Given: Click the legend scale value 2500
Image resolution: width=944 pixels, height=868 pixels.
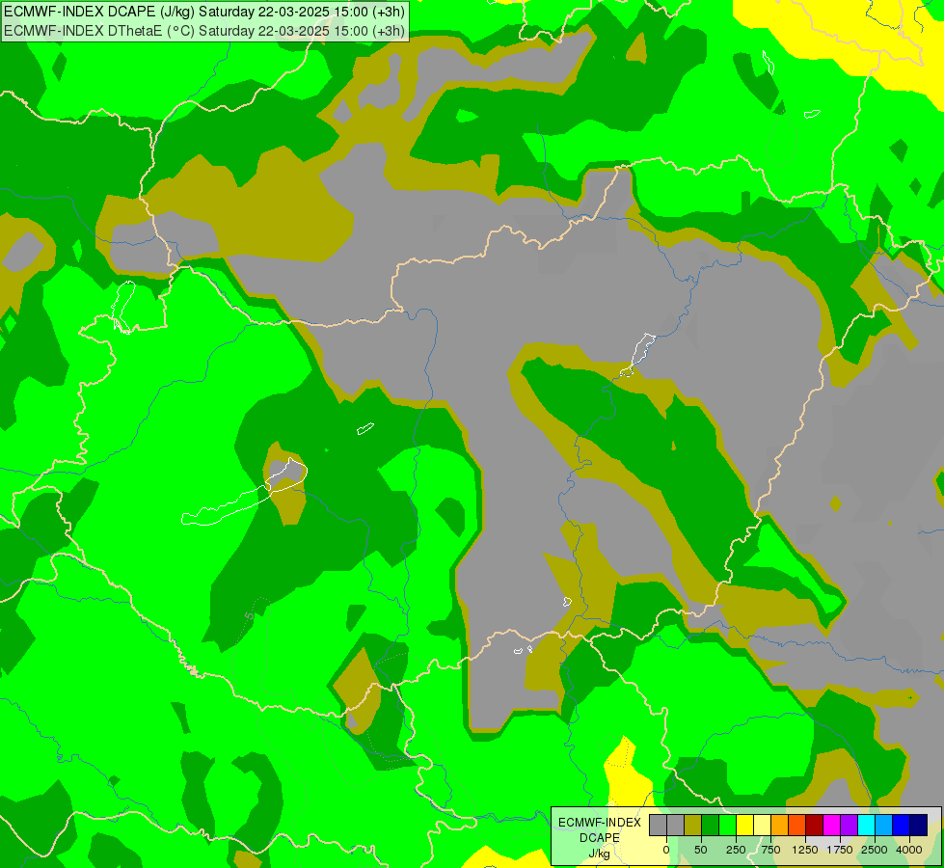Looking at the screenshot, I should [875, 850].
